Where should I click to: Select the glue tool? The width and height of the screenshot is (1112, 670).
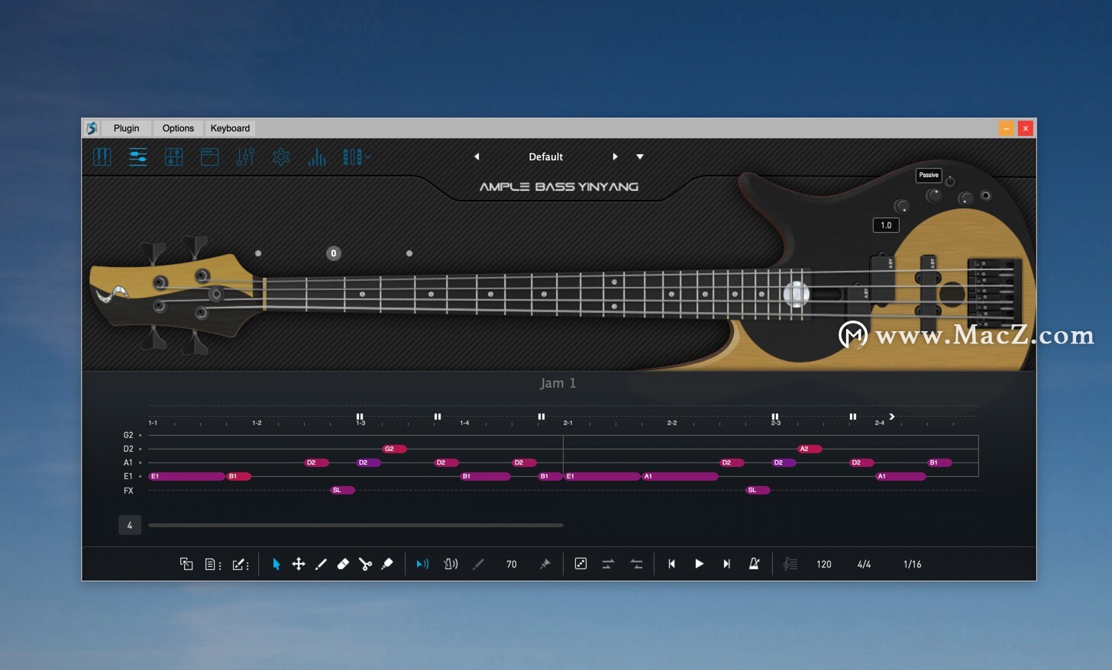387,564
